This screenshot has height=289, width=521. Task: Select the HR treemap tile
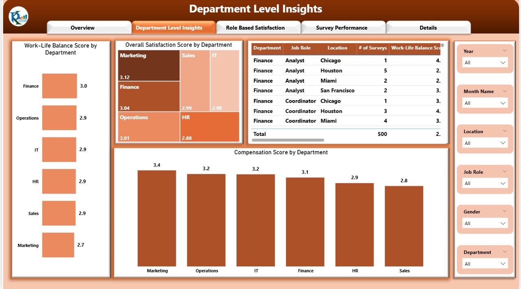(210, 127)
